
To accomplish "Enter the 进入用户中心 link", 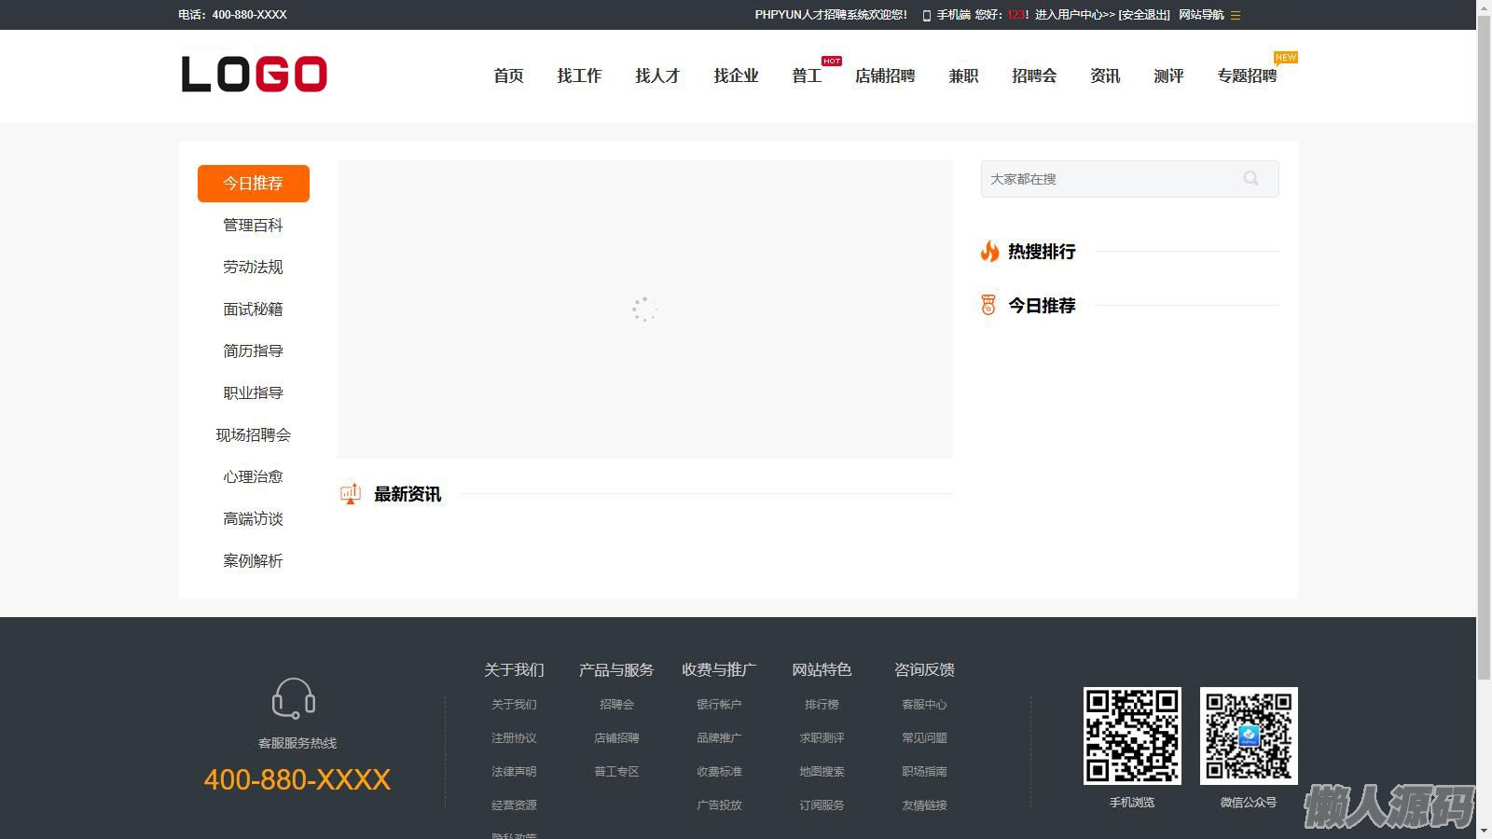I will tap(1074, 15).
